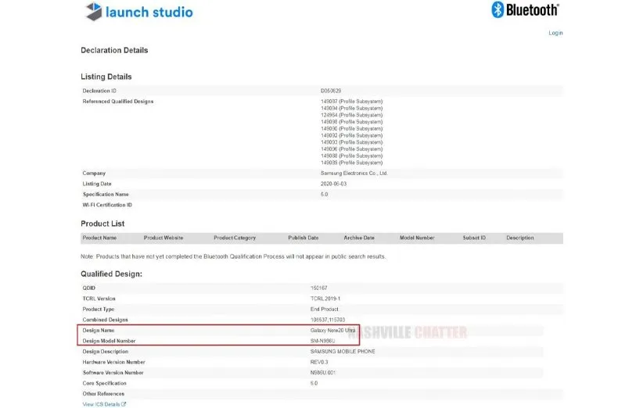Click the Subset ID column header
The image size is (643, 408).
(474, 238)
